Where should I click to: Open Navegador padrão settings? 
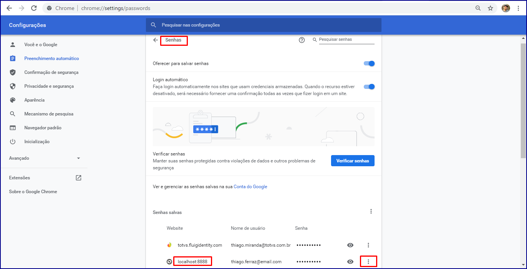tap(43, 128)
